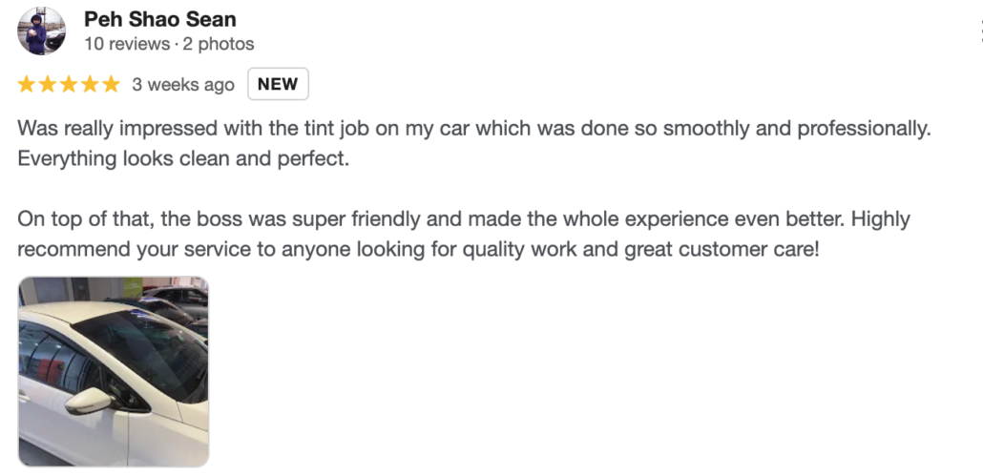983x476 pixels.
Task: Click the "10 reviews" contributor text
Action: 124,44
